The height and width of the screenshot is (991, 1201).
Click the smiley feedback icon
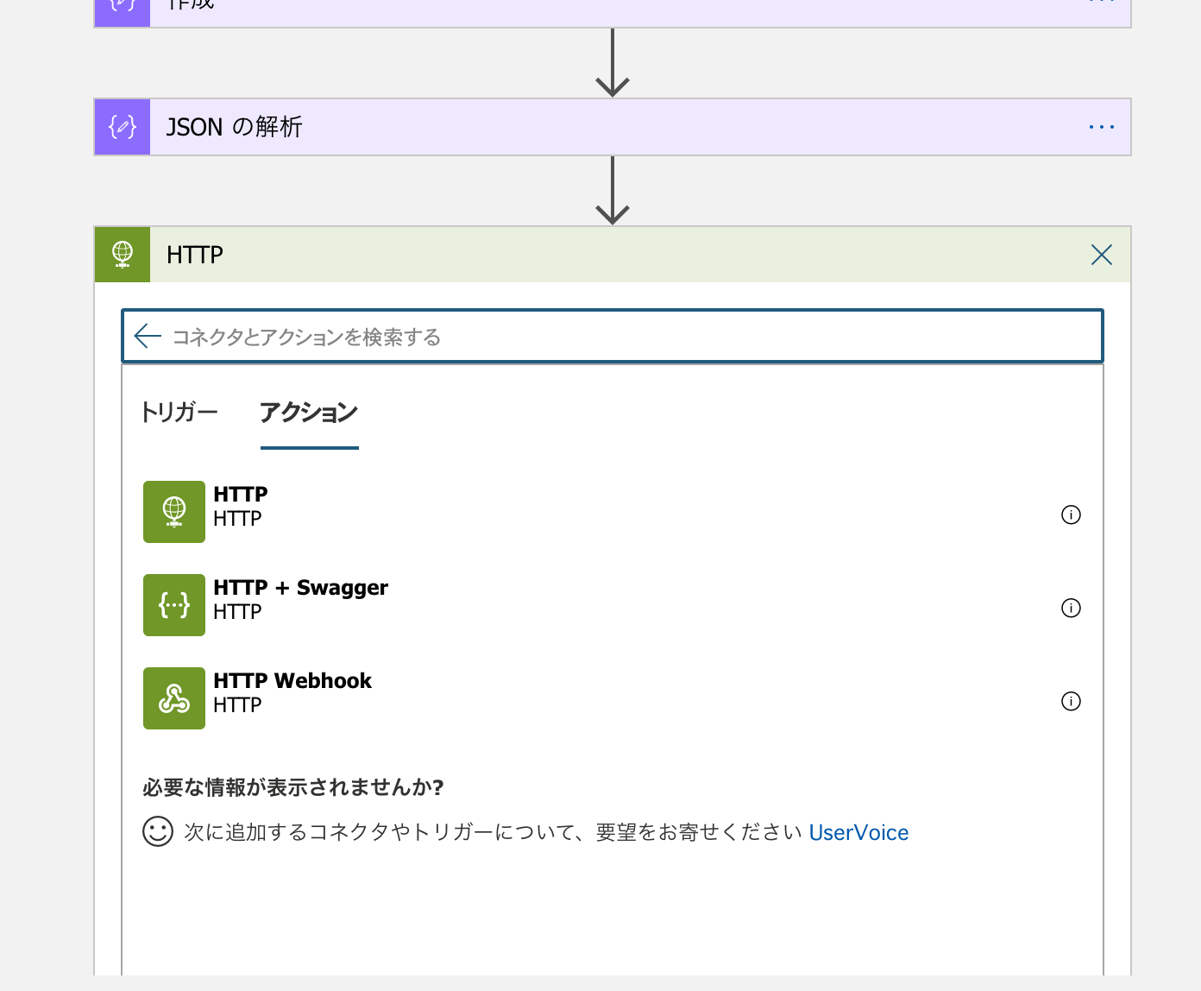[158, 831]
